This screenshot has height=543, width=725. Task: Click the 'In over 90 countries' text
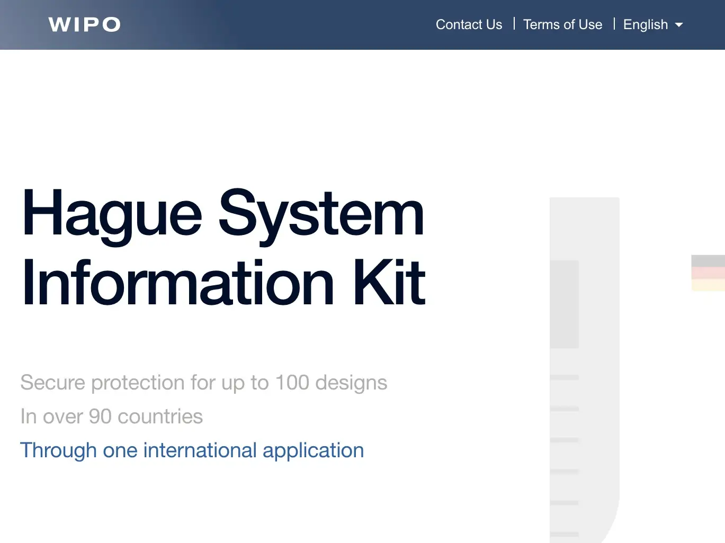pyautogui.click(x=111, y=416)
